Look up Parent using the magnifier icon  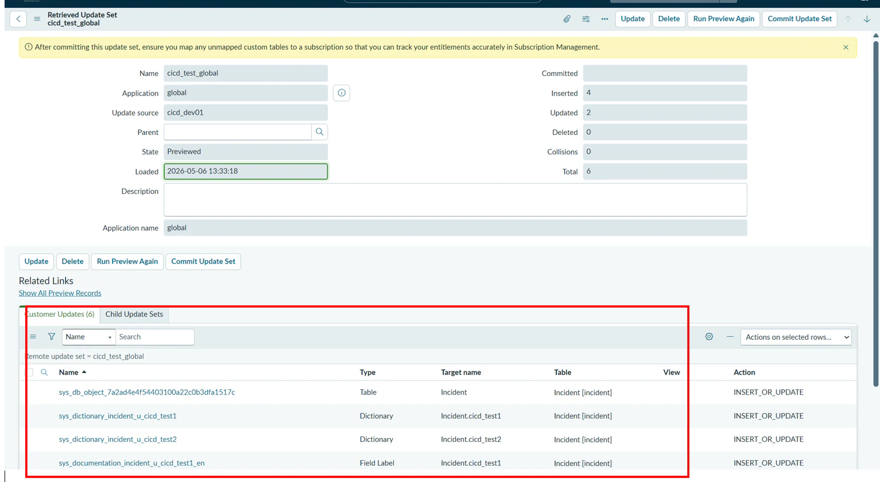[320, 132]
